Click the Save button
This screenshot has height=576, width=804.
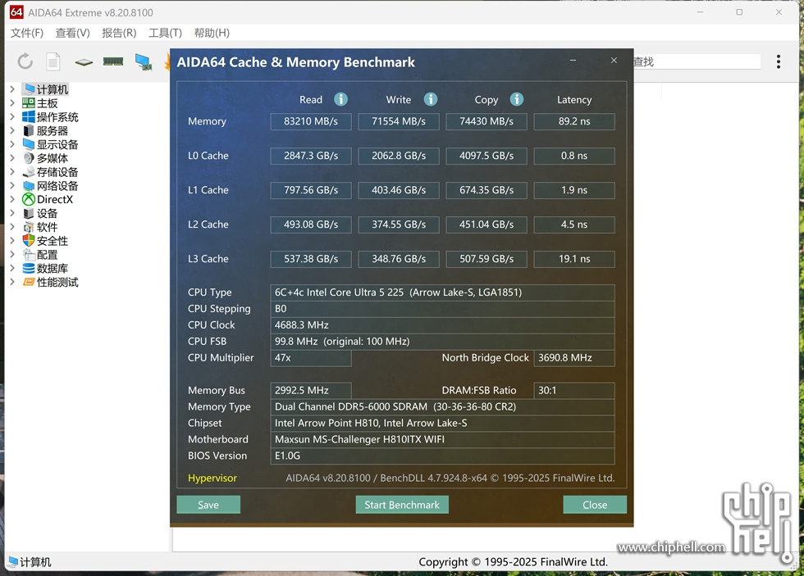click(x=208, y=505)
